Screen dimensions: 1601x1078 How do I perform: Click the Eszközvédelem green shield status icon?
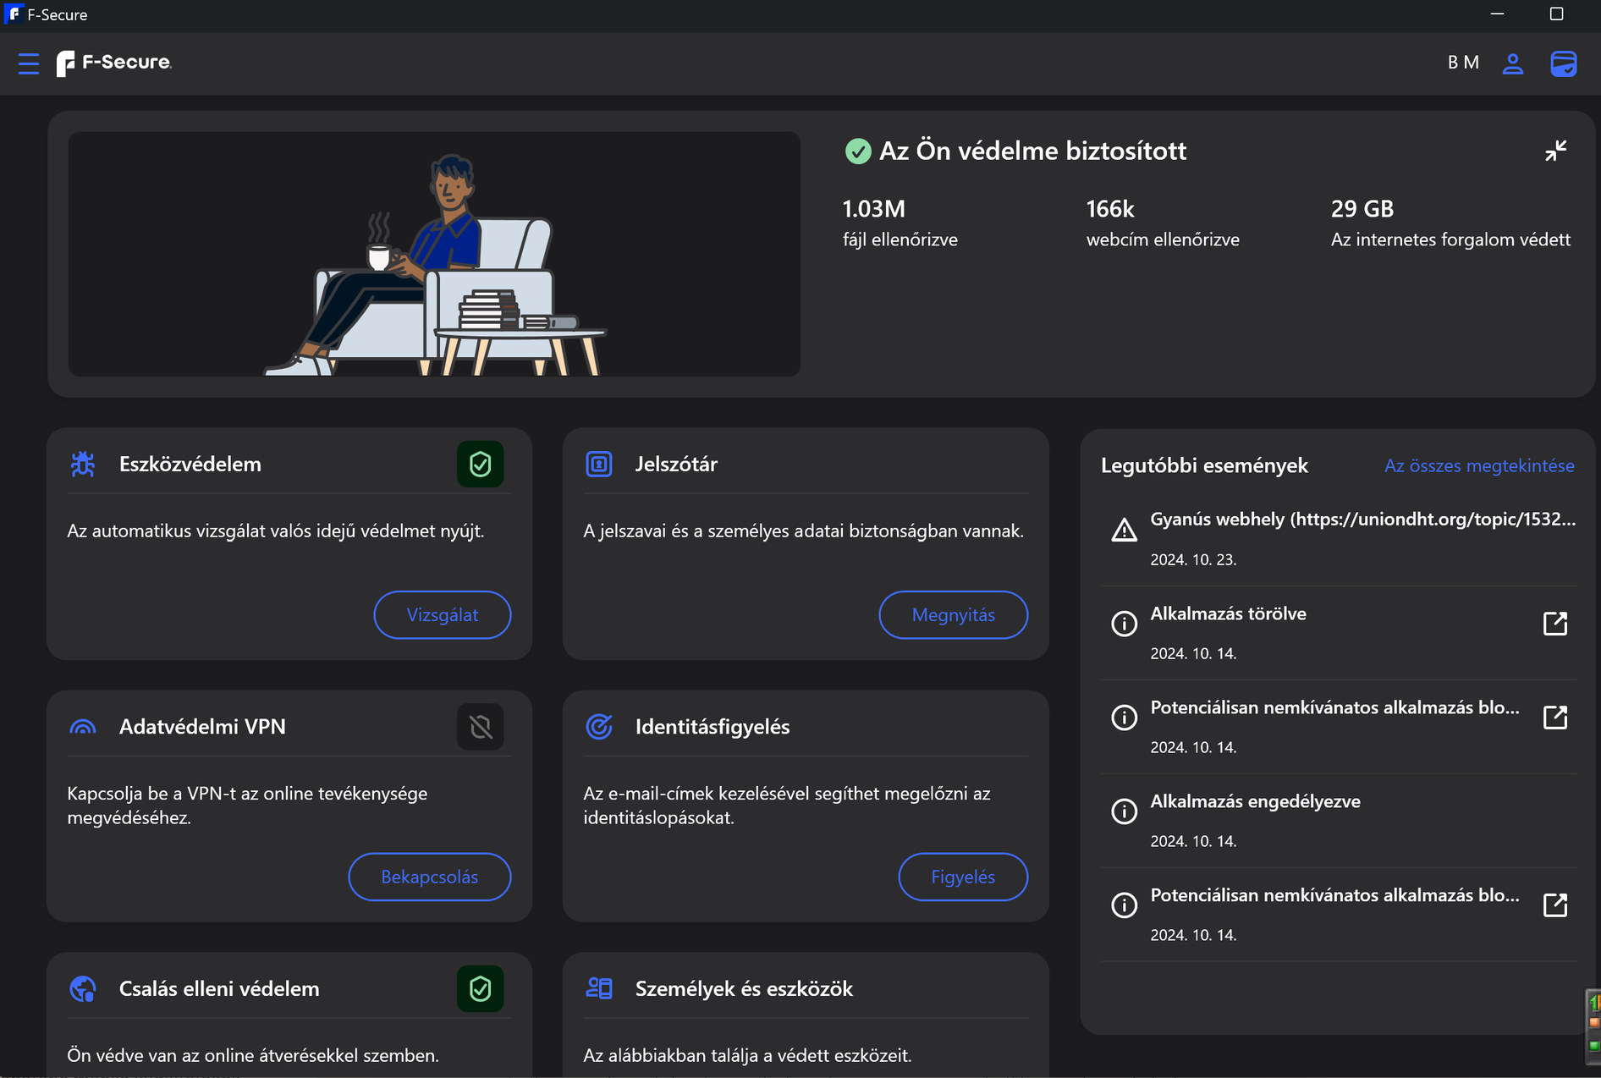point(480,464)
